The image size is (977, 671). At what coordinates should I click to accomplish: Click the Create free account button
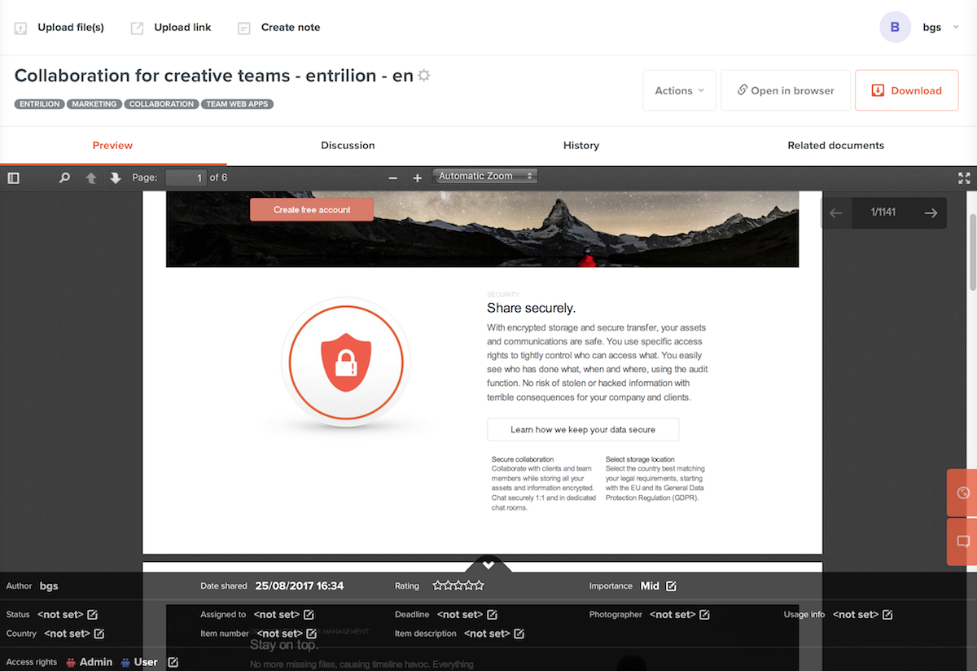[x=312, y=209]
